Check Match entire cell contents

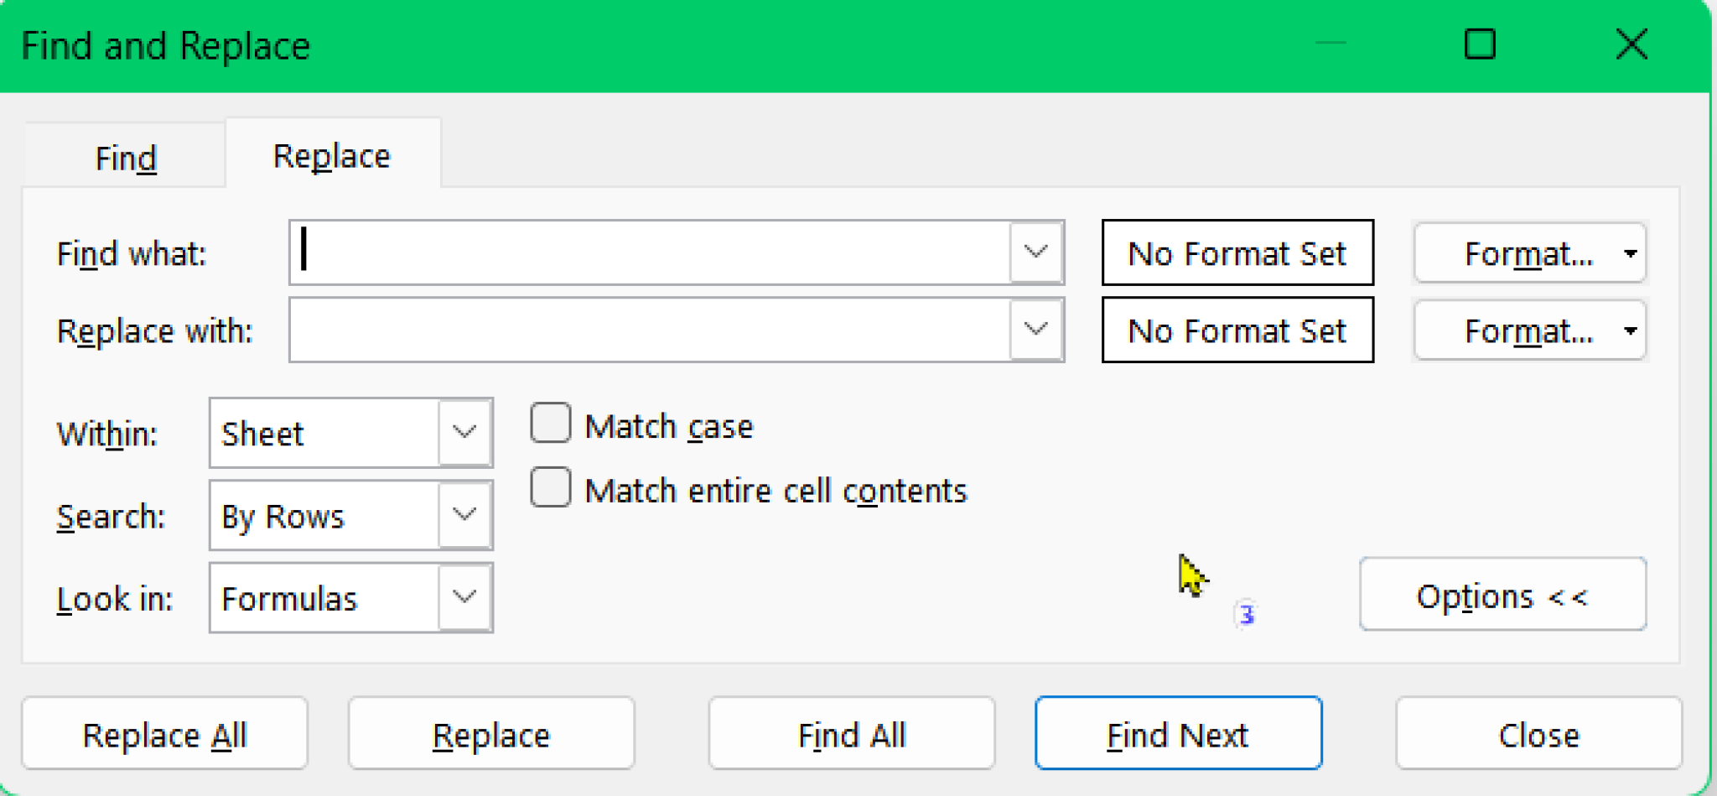tap(550, 489)
